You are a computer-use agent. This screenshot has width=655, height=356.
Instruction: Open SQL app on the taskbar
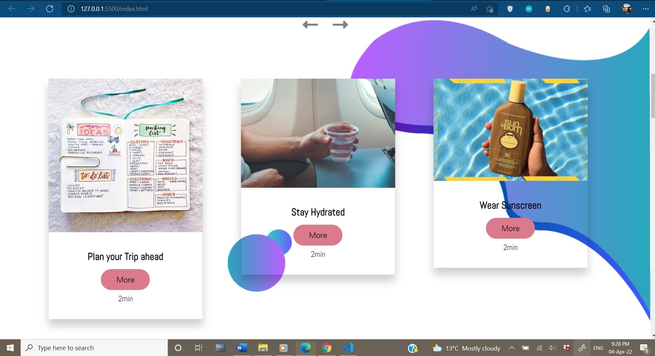click(x=220, y=348)
